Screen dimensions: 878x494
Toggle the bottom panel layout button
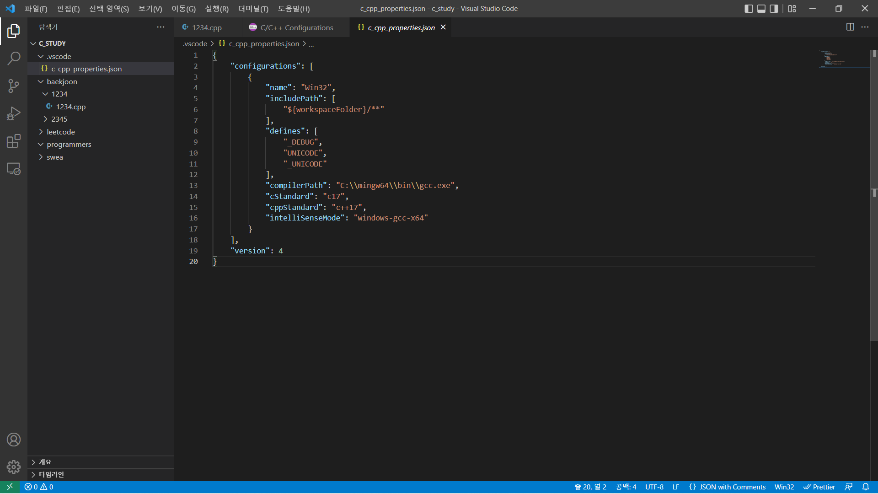point(761,9)
